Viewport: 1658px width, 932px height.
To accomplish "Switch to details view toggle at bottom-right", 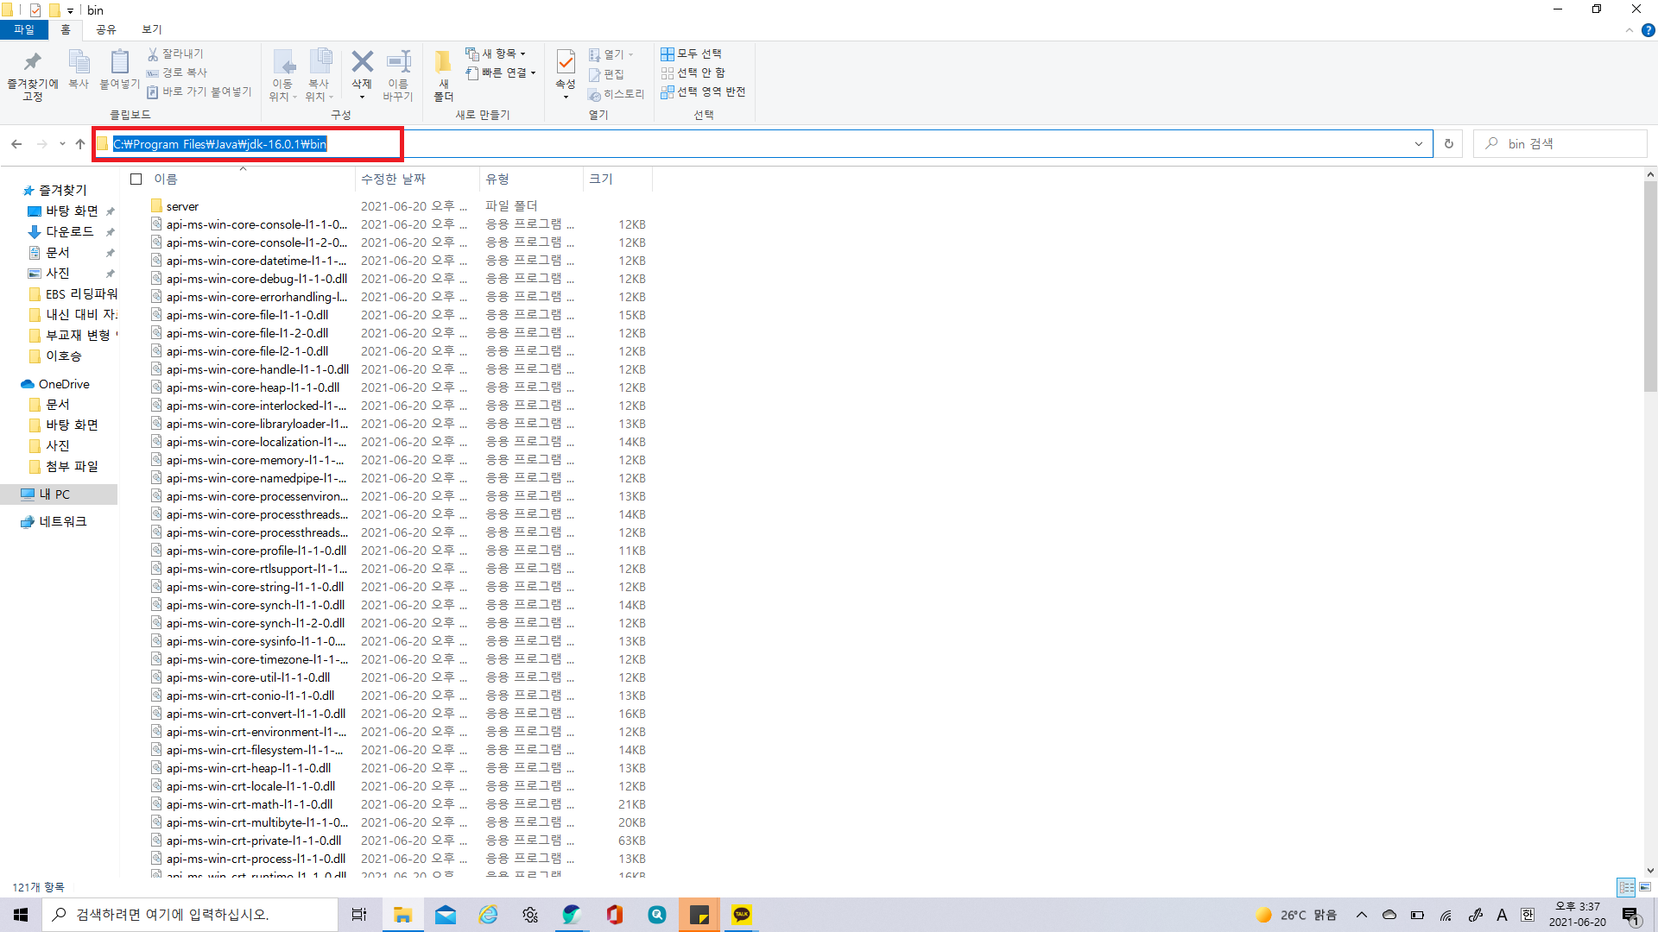I will [1626, 887].
